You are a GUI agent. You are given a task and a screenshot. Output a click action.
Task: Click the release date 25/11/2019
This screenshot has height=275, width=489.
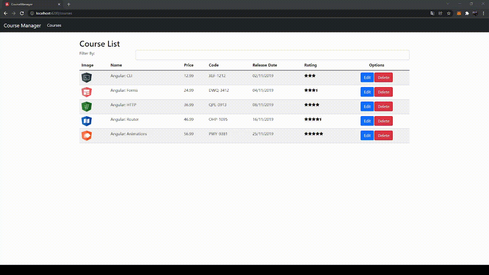(263, 134)
